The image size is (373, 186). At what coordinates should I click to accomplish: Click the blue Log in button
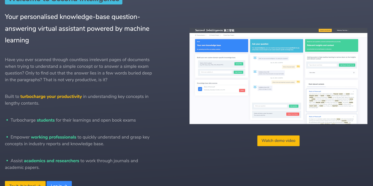click(59, 183)
